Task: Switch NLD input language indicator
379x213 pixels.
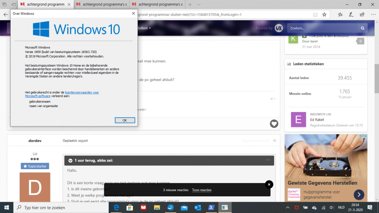Action: point(341,207)
